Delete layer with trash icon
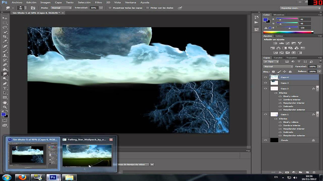This screenshot has height=181, width=323. tap(314, 172)
